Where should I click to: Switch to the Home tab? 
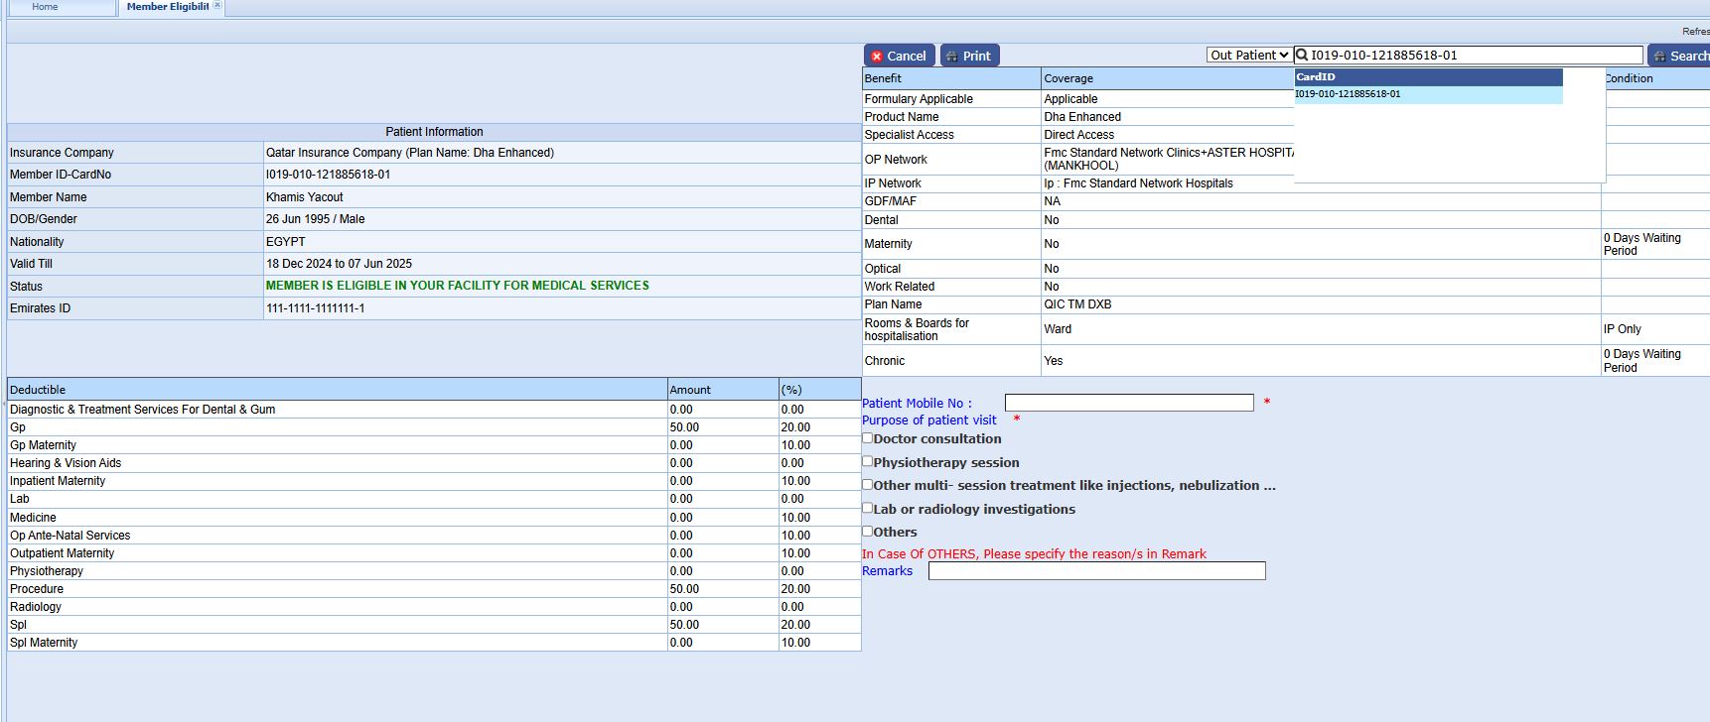coord(45,7)
